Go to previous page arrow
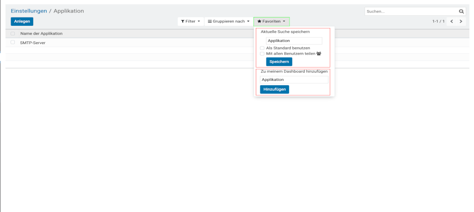The height and width of the screenshot is (212, 474). 451,22
